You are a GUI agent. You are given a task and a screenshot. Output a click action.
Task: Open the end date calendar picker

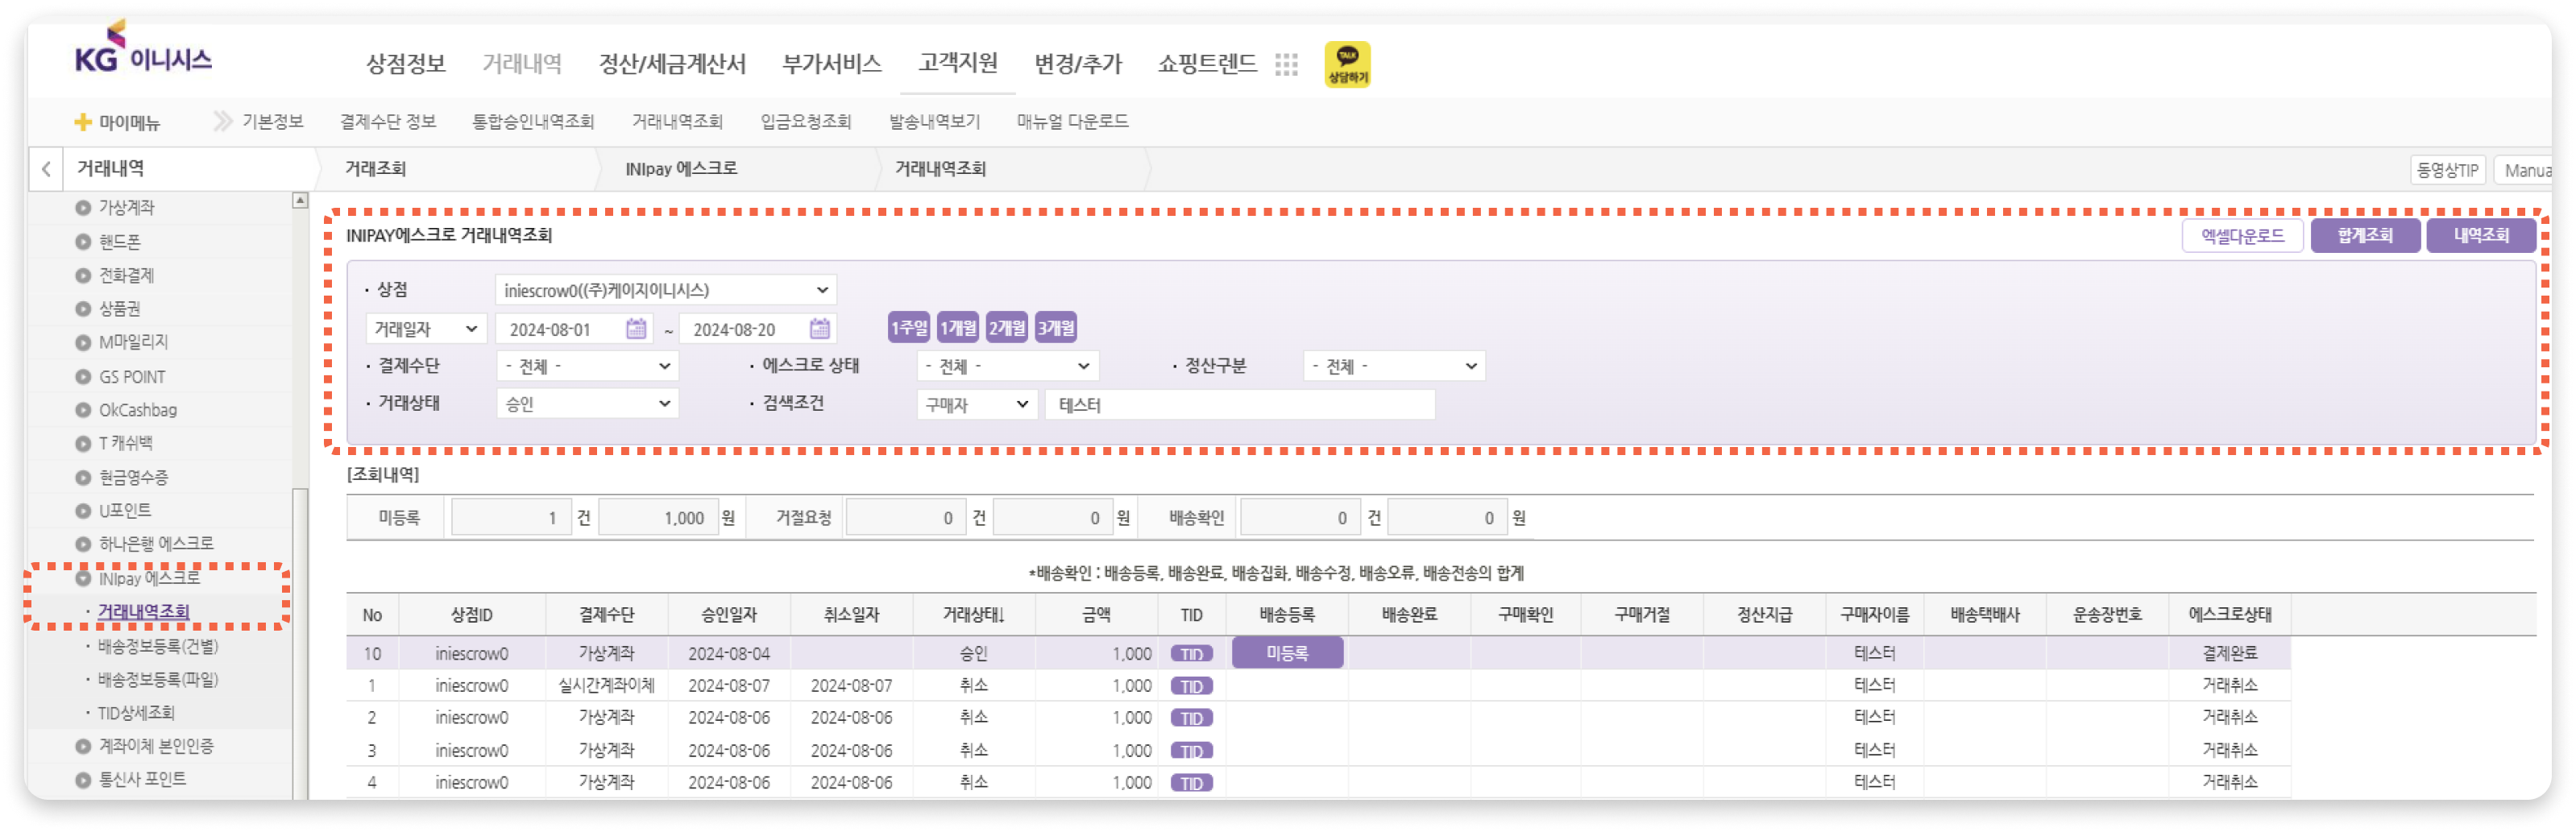pos(819,328)
